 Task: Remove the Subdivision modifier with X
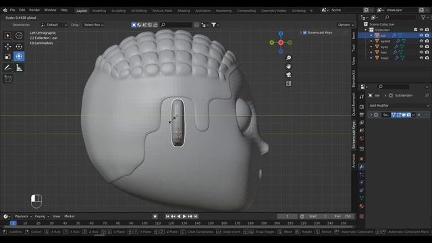418,115
